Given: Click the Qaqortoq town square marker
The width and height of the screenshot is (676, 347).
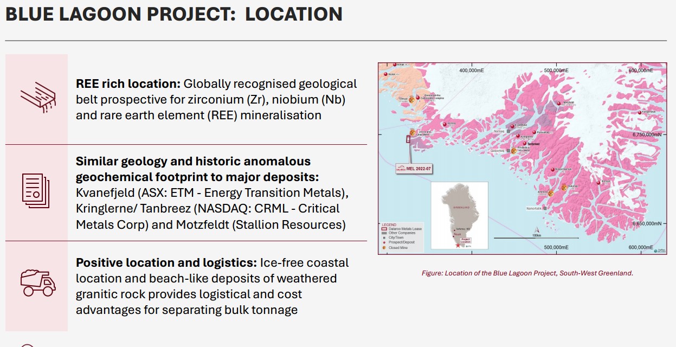Looking at the screenshot, I should 508,151.
